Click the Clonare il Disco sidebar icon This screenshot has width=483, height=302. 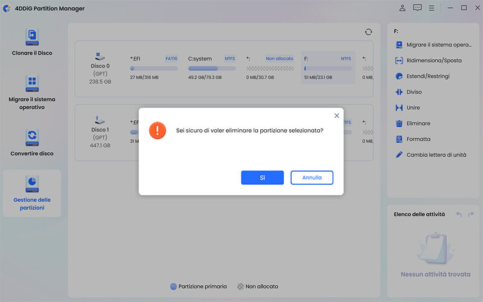[31, 38]
